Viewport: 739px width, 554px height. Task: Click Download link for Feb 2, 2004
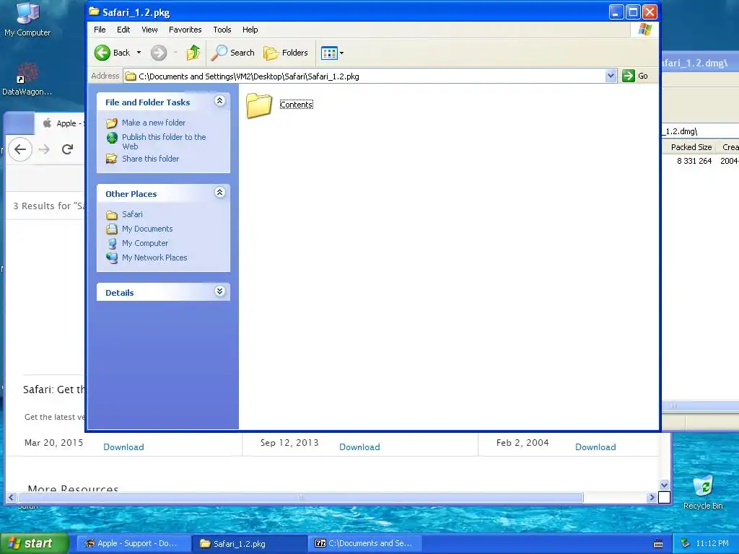point(595,447)
